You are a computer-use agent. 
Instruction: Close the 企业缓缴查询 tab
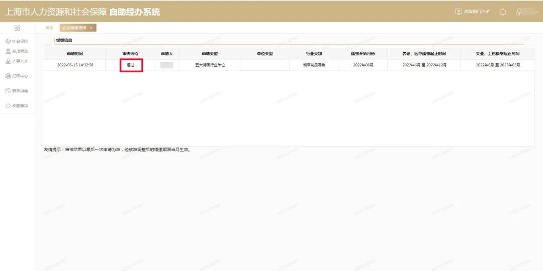(x=91, y=28)
